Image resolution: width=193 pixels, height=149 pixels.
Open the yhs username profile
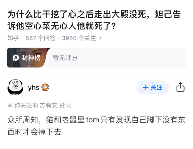click(34, 87)
